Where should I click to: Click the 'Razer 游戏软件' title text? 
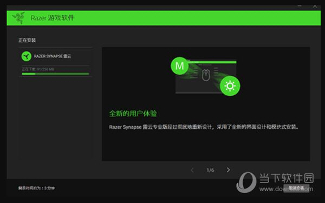pyautogui.click(x=53, y=18)
